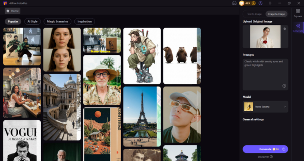This screenshot has height=161, width=304.
Task: Click the uploaded woman with rose image
Action: click(265, 36)
